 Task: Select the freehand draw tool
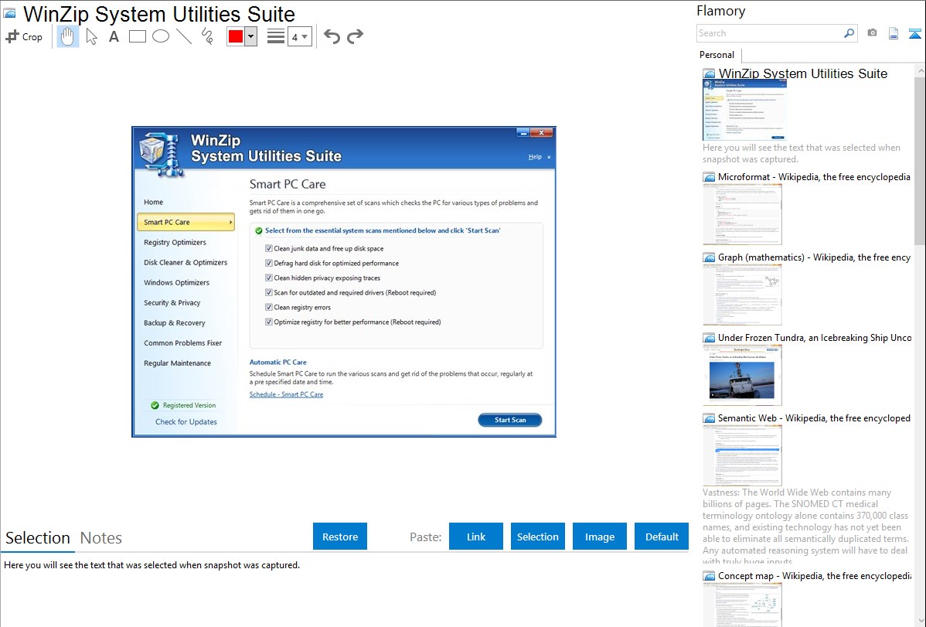207,36
